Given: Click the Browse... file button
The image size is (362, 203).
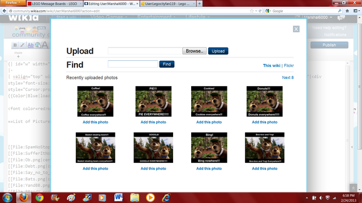Looking at the screenshot, I should click(x=195, y=51).
